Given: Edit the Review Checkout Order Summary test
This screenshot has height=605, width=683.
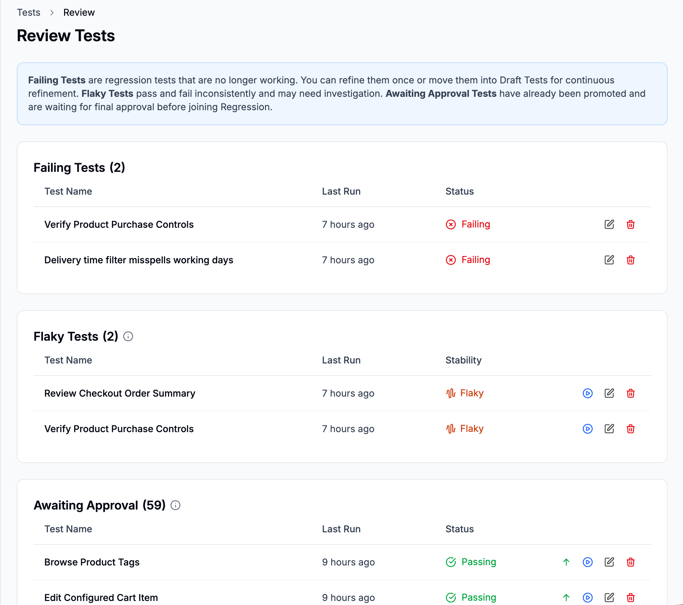Looking at the screenshot, I should click(609, 393).
